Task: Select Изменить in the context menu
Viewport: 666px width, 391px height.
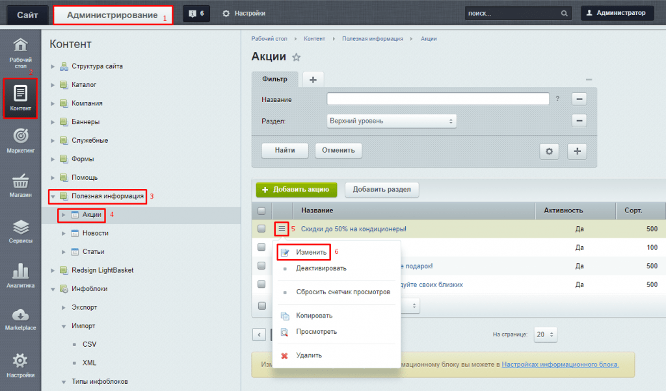Action: click(x=311, y=251)
